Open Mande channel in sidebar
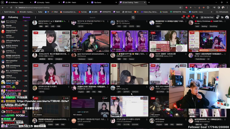Image resolution: width=230 pixels, height=129 pixels. click(14, 26)
